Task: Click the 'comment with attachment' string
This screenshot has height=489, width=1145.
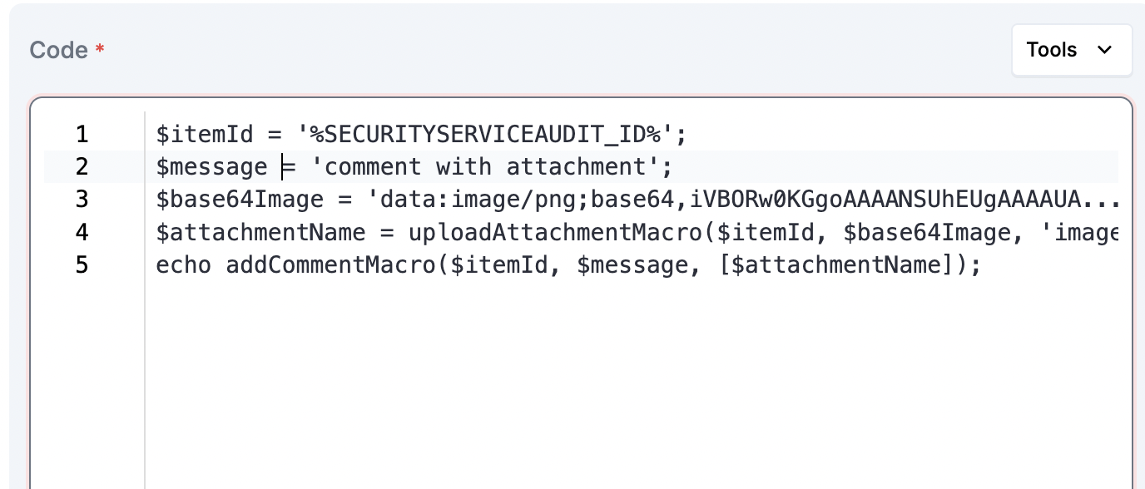Action: coord(491,167)
